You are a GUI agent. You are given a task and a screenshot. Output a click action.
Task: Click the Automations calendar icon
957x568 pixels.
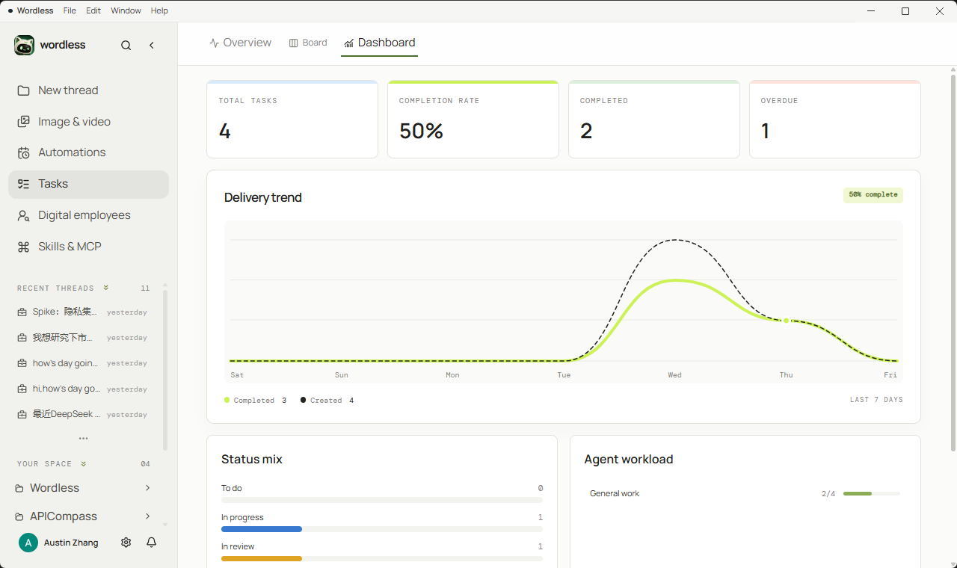24,152
